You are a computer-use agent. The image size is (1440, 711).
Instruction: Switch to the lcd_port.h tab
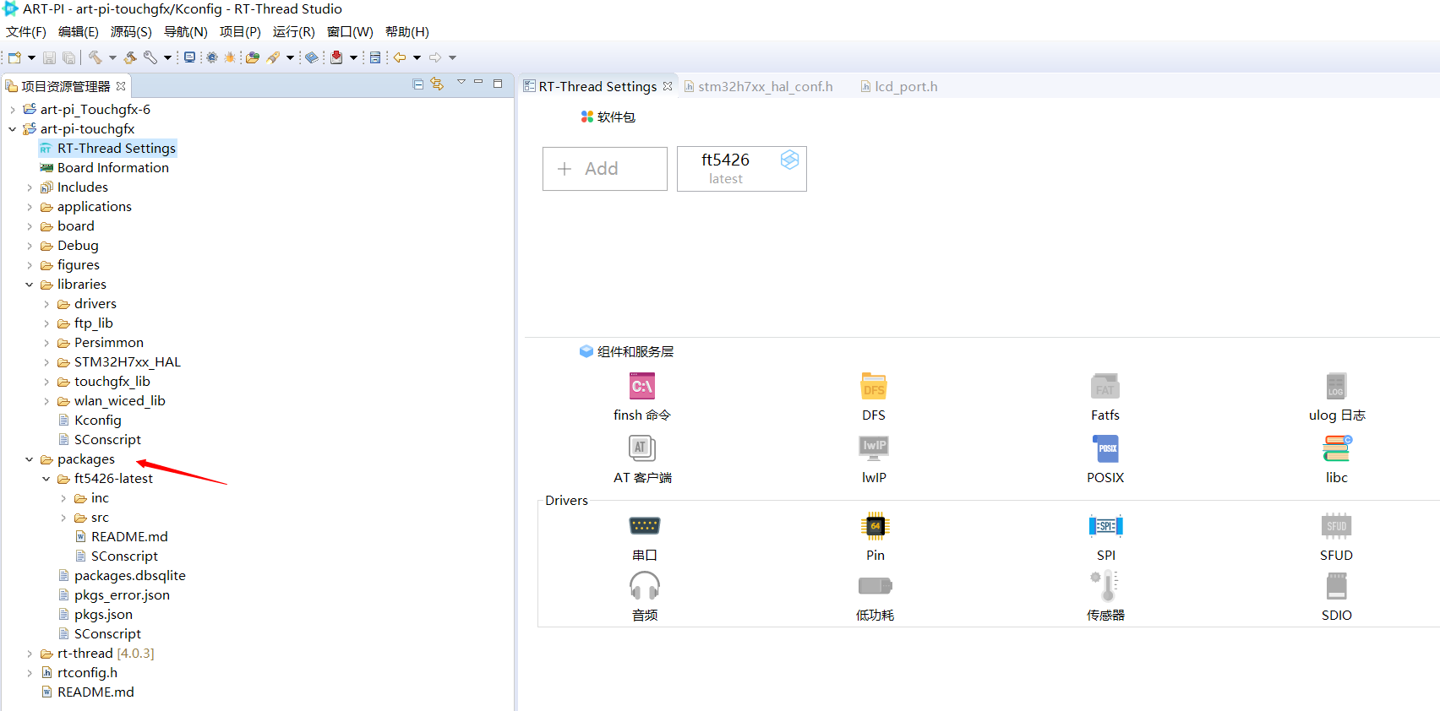[899, 86]
